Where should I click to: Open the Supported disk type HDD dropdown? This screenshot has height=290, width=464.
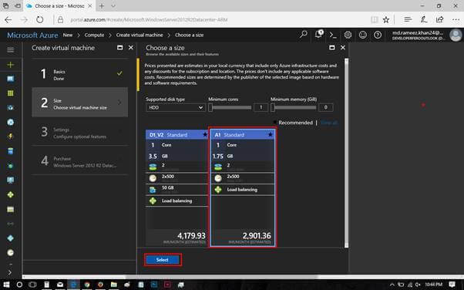point(175,107)
